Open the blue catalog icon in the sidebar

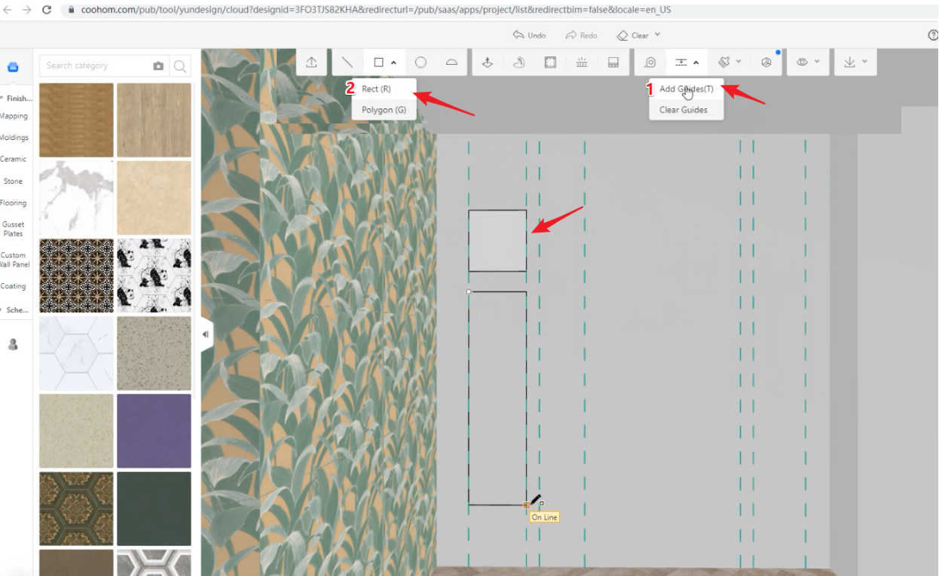[13, 67]
